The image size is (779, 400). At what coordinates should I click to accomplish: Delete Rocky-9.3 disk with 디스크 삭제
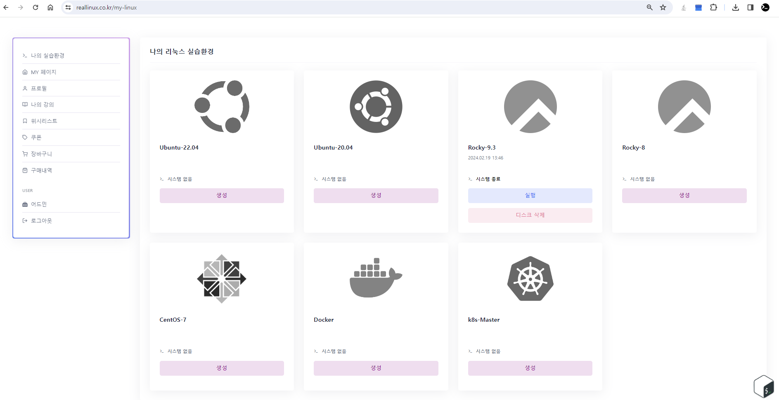[530, 215]
